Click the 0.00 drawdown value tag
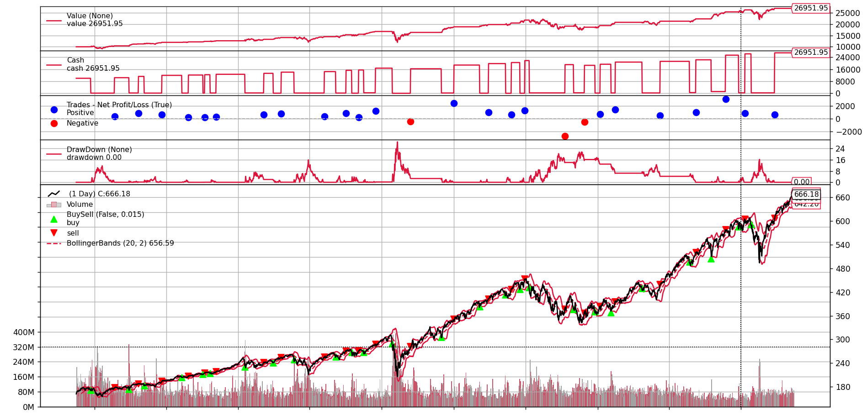This screenshot has width=867, height=415. (x=801, y=182)
